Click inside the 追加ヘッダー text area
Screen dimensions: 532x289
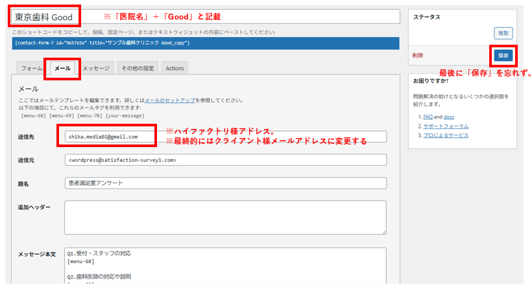[x=225, y=217]
